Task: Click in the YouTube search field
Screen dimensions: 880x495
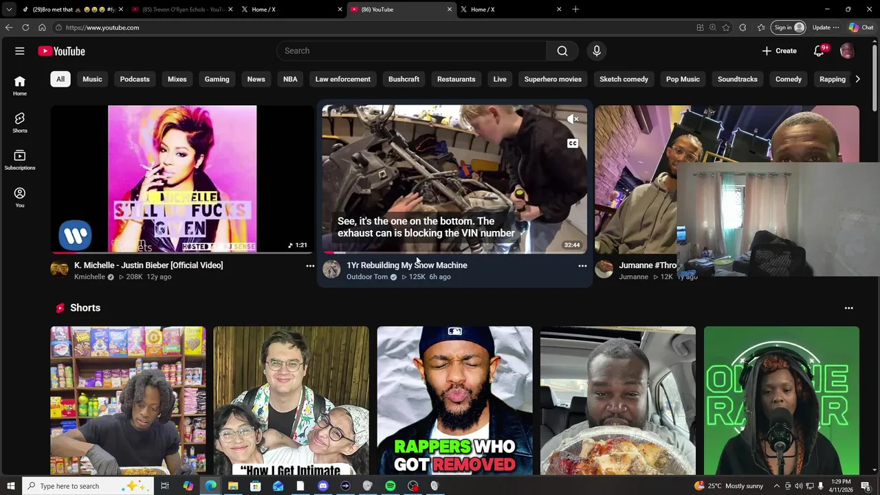Action: 412,51
